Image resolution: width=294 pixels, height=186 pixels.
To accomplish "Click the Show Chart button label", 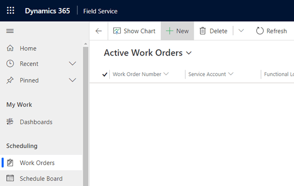I will (x=139, y=31).
